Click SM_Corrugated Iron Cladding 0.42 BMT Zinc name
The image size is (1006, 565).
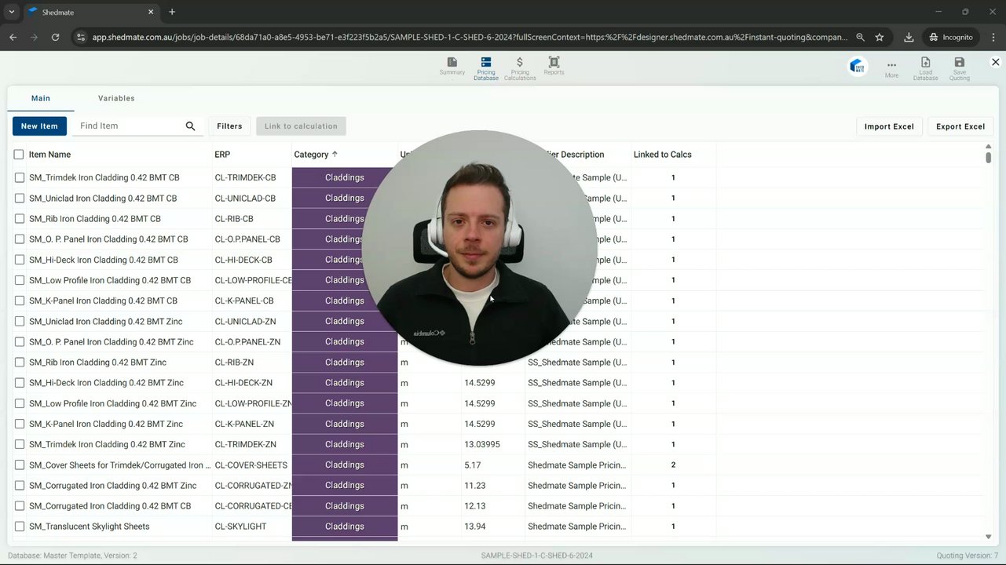(113, 486)
